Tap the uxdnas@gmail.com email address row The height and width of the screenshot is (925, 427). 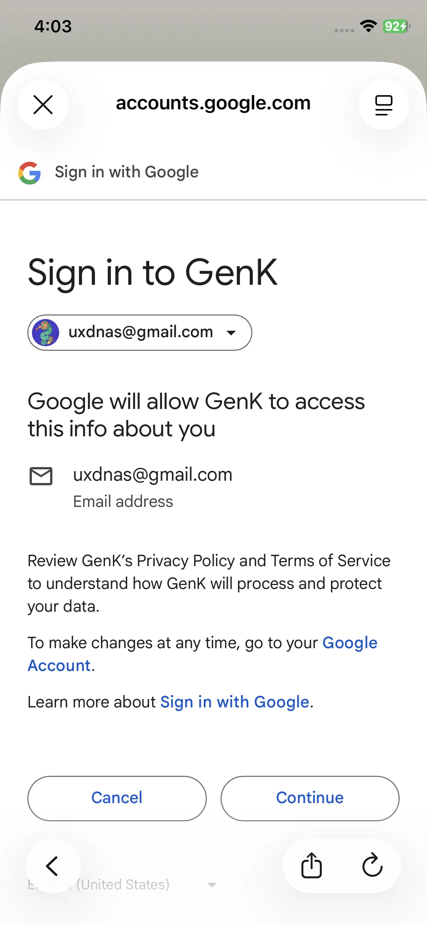(x=153, y=475)
